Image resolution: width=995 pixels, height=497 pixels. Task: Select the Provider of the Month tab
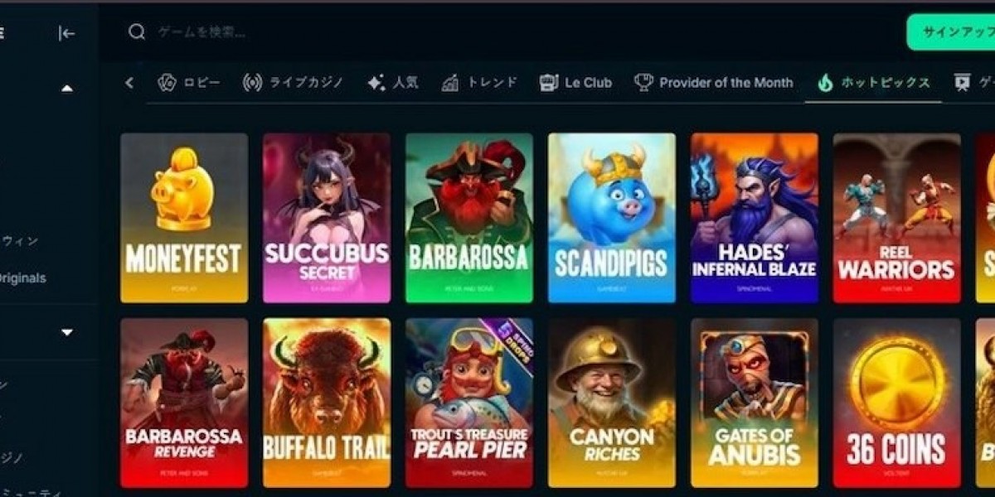[714, 82]
